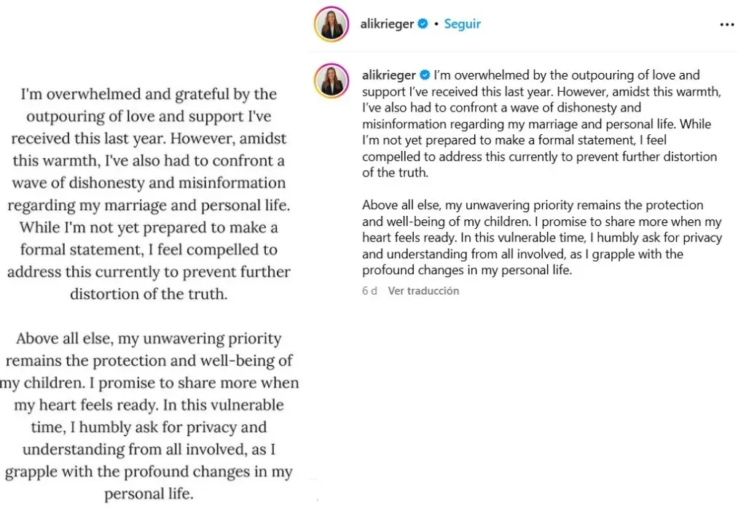Click the image paragraph about unwavering priority
Image resolution: width=746 pixels, height=509 pixels.
tap(149, 416)
